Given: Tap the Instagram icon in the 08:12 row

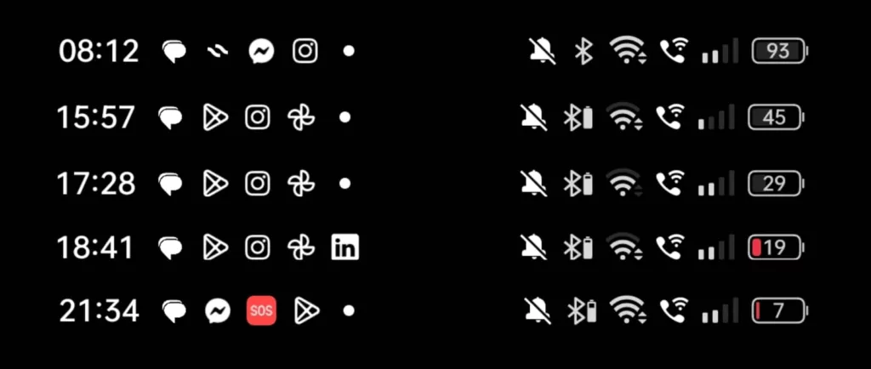Looking at the screenshot, I should (x=305, y=51).
